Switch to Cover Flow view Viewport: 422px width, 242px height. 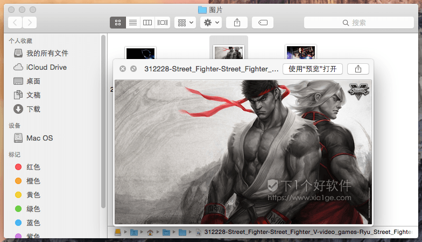click(163, 23)
